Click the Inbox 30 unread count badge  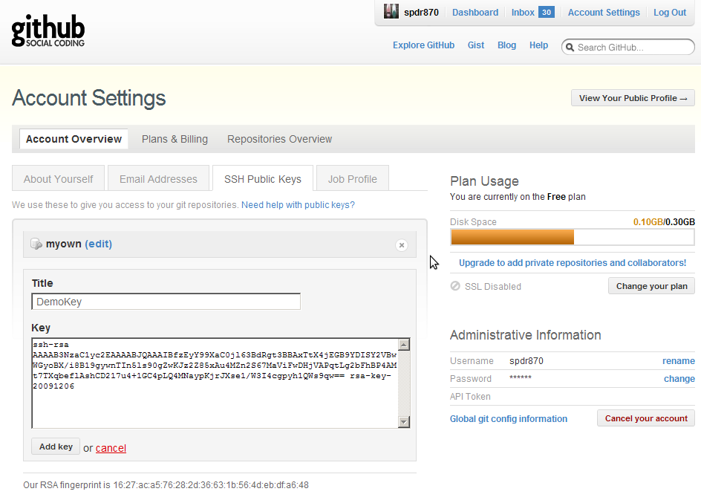547,12
